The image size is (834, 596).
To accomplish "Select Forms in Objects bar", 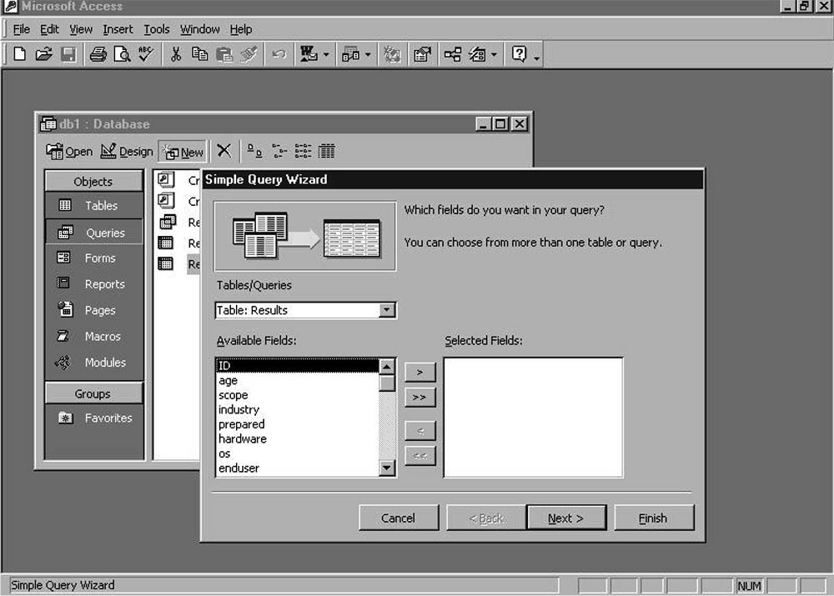I will [x=94, y=258].
